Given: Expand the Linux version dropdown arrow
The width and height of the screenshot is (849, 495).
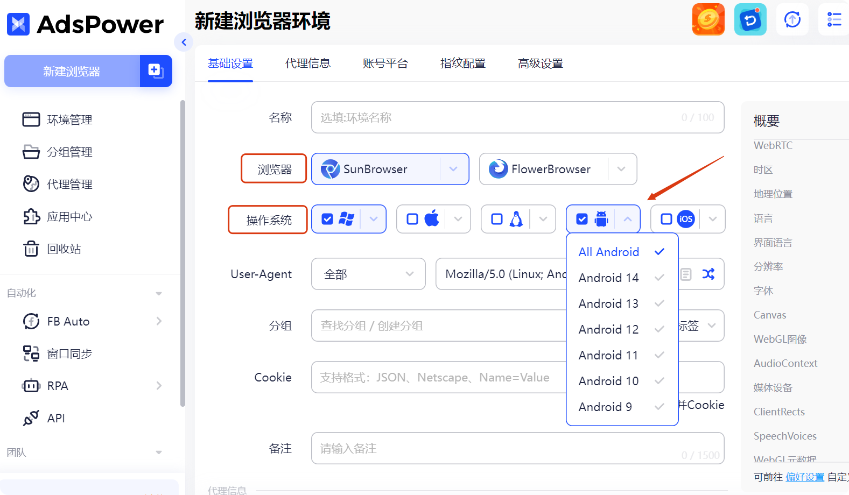Looking at the screenshot, I should click(x=543, y=219).
